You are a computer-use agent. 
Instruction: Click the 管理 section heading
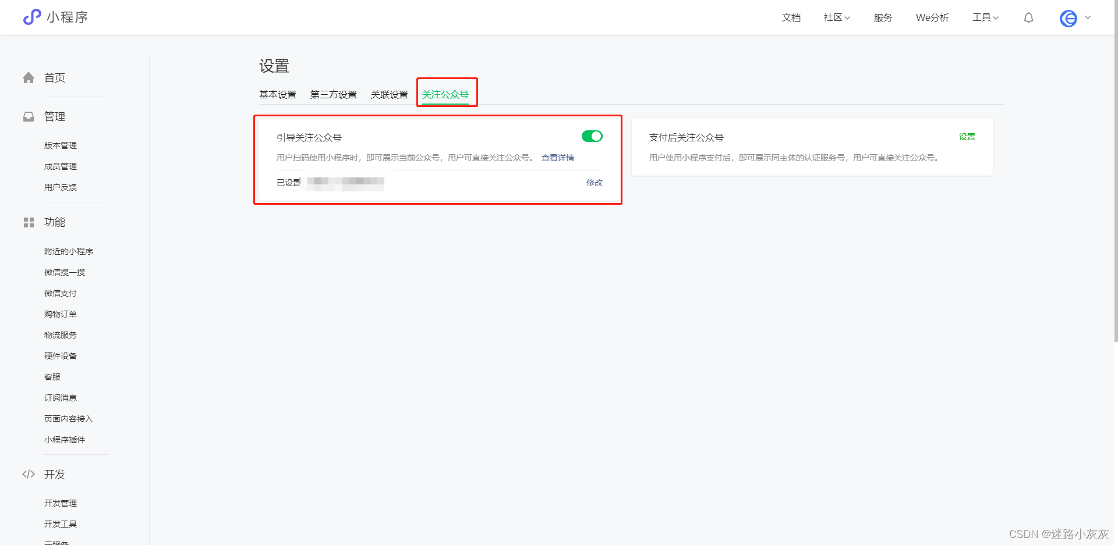(x=55, y=117)
